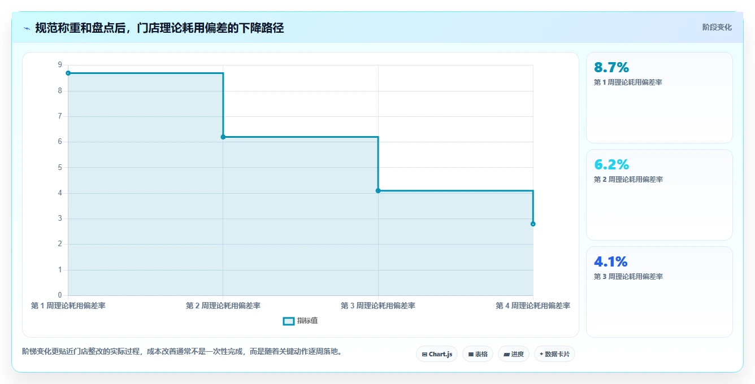Click the 6.2% value card
Screen dimensions: 755x384
coord(659,195)
